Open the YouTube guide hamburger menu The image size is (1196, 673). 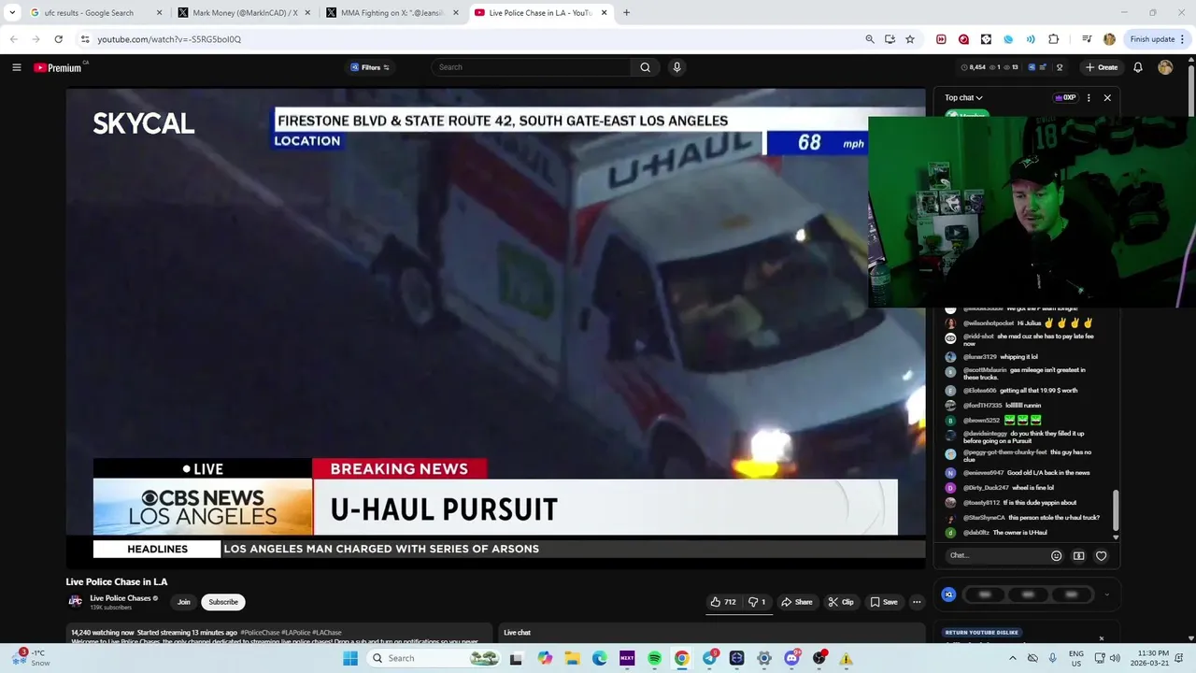16,67
